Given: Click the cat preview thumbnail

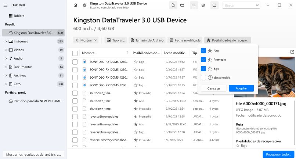Looking at the screenshot, I should (x=277, y=77).
